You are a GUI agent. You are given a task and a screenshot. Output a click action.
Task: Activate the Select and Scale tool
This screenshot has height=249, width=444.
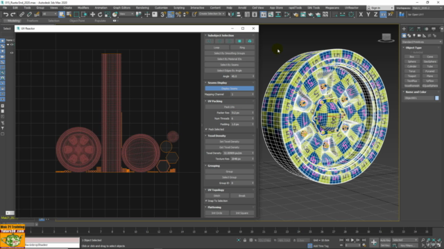tap(108, 14)
